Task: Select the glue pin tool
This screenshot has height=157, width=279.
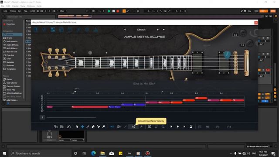Action: coord(104,126)
